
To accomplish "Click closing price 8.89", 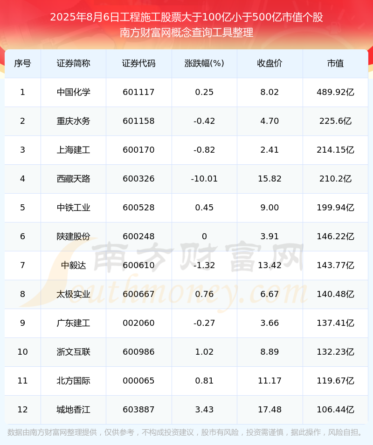I will pyautogui.click(x=269, y=352).
